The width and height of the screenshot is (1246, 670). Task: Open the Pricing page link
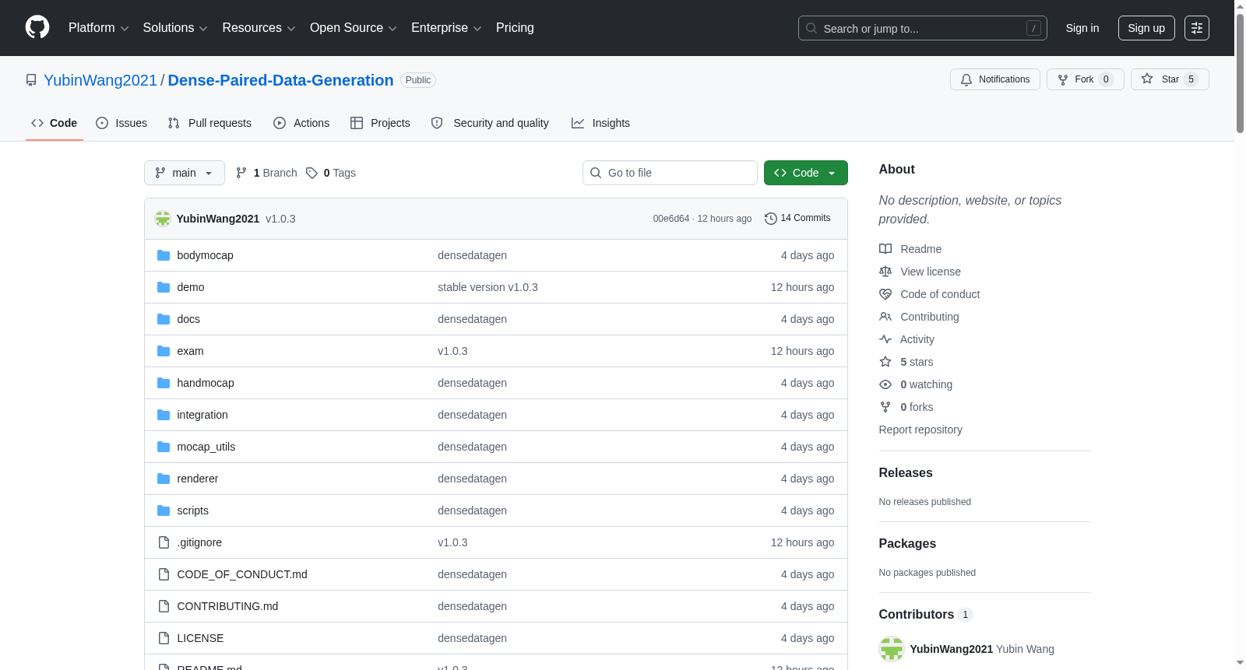[x=515, y=28]
